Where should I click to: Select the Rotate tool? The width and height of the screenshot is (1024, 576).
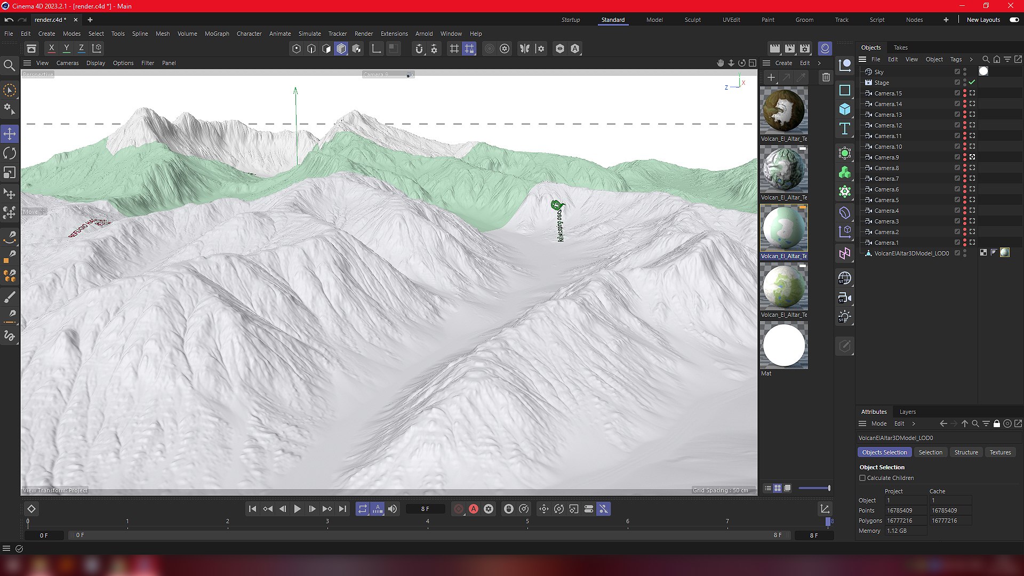point(10,154)
